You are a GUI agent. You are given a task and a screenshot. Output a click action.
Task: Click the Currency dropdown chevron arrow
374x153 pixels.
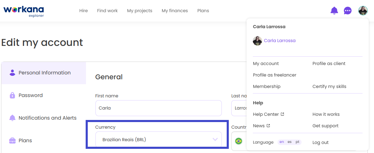click(215, 139)
